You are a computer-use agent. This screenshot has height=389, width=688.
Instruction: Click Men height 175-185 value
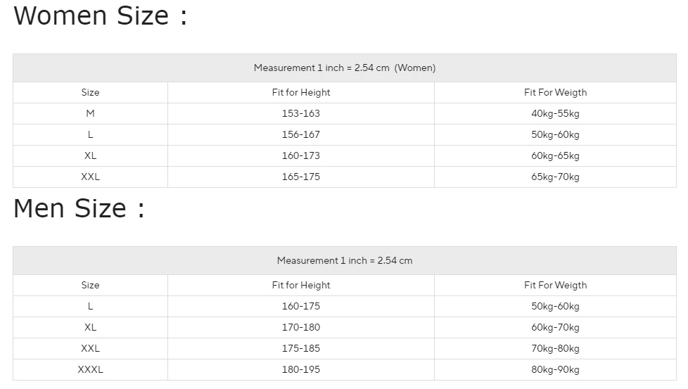[300, 349]
